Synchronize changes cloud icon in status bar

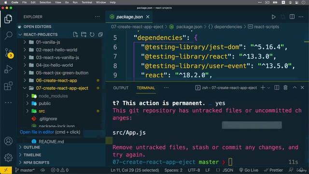43,170
